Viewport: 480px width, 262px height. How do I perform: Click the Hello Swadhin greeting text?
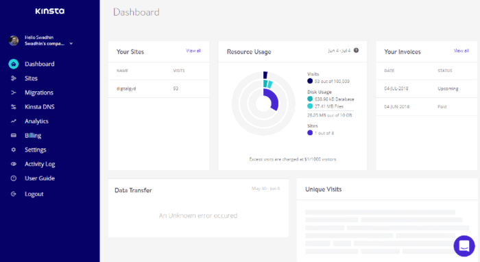39,37
